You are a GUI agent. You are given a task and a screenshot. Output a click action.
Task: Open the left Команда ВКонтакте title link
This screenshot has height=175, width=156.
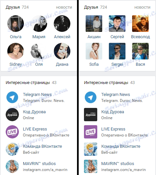tap(42, 146)
